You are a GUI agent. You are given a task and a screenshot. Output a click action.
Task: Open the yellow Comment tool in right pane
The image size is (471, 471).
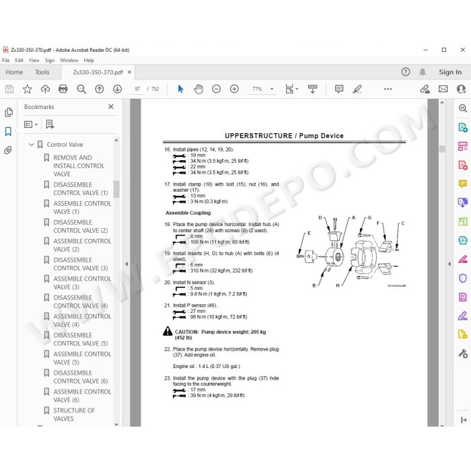(x=463, y=184)
